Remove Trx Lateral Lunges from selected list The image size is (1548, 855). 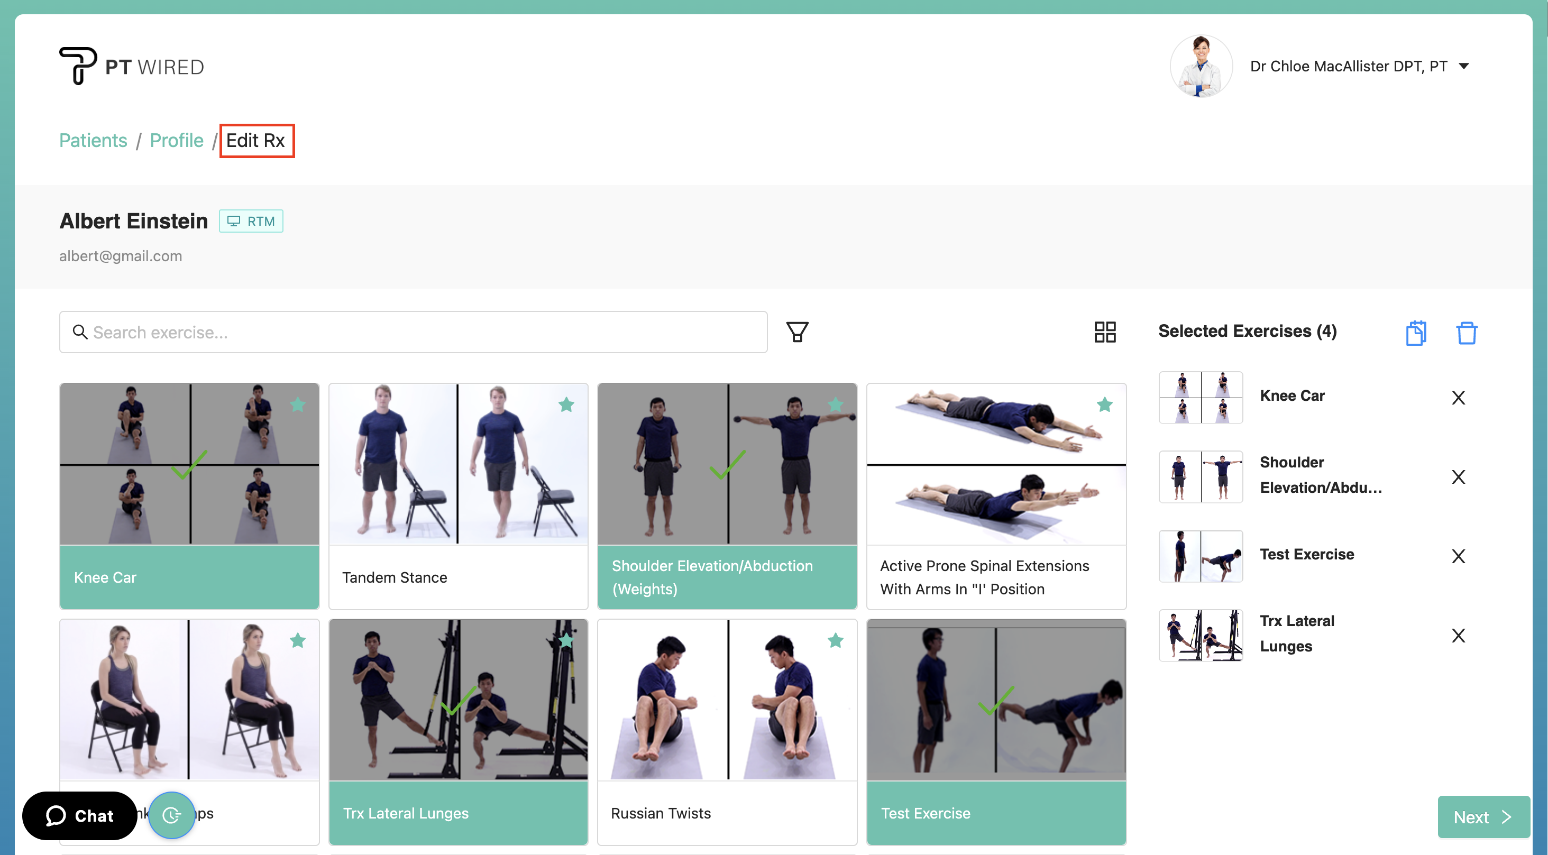click(1458, 635)
